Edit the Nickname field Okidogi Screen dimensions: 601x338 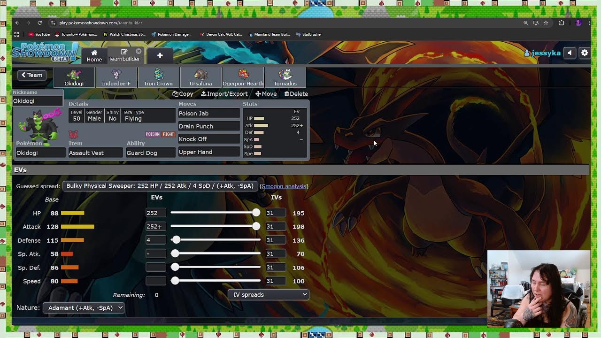(x=38, y=101)
